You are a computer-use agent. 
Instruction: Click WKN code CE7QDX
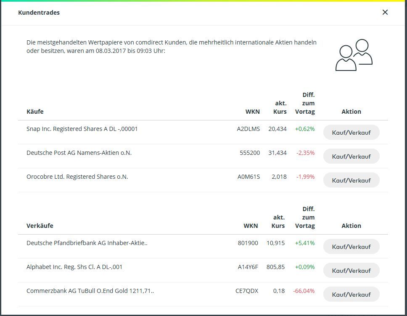coord(247,291)
